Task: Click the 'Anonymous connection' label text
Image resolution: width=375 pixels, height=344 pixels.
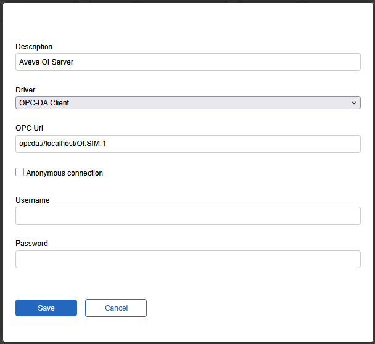Action: point(64,173)
